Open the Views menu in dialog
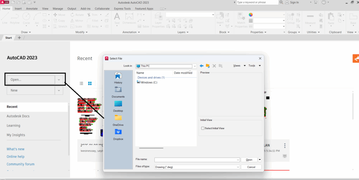Viewport: 359px width, 180px height. [239, 66]
